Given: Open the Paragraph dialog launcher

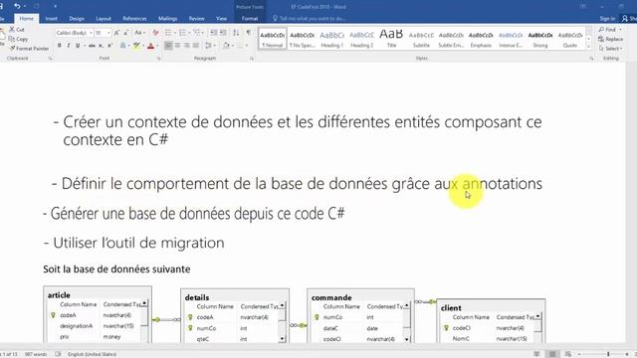Looking at the screenshot, I should click(252, 59).
